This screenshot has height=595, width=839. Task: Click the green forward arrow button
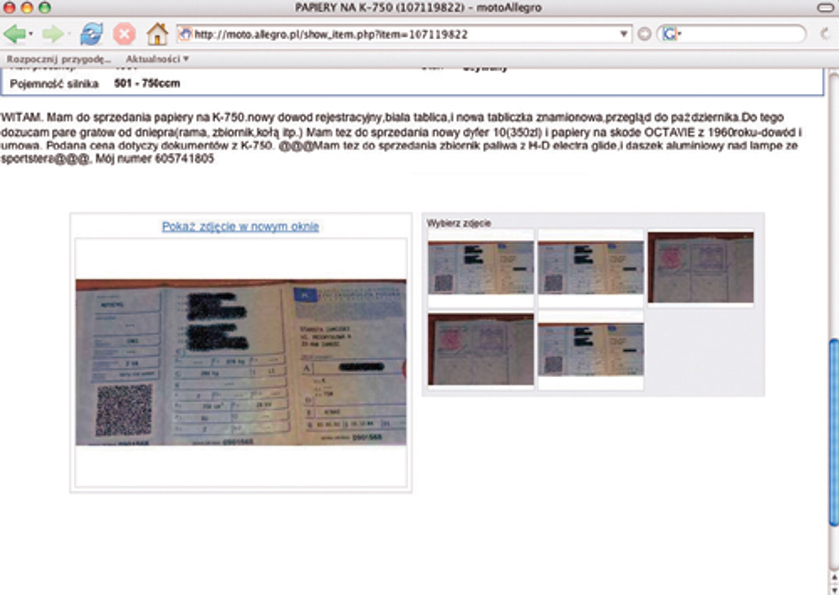coord(52,34)
